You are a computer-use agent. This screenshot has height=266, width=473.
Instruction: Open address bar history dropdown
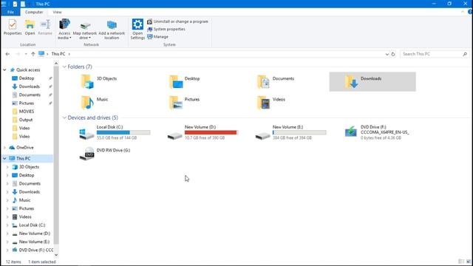pyautogui.click(x=387, y=54)
